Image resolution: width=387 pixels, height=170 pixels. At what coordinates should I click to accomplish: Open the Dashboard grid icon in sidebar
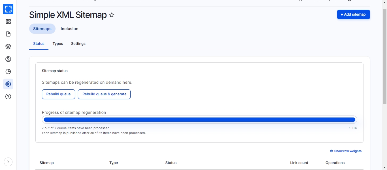[8, 22]
